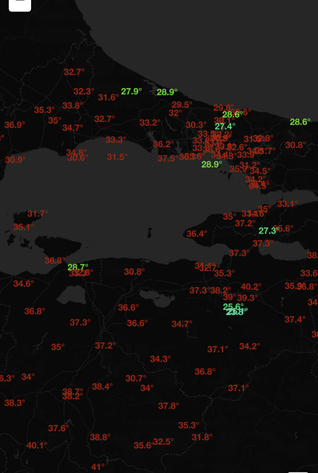Viewport: 318px width, 473px height.
Task: Select the 35.1° temperature reading
Action: click(x=24, y=227)
